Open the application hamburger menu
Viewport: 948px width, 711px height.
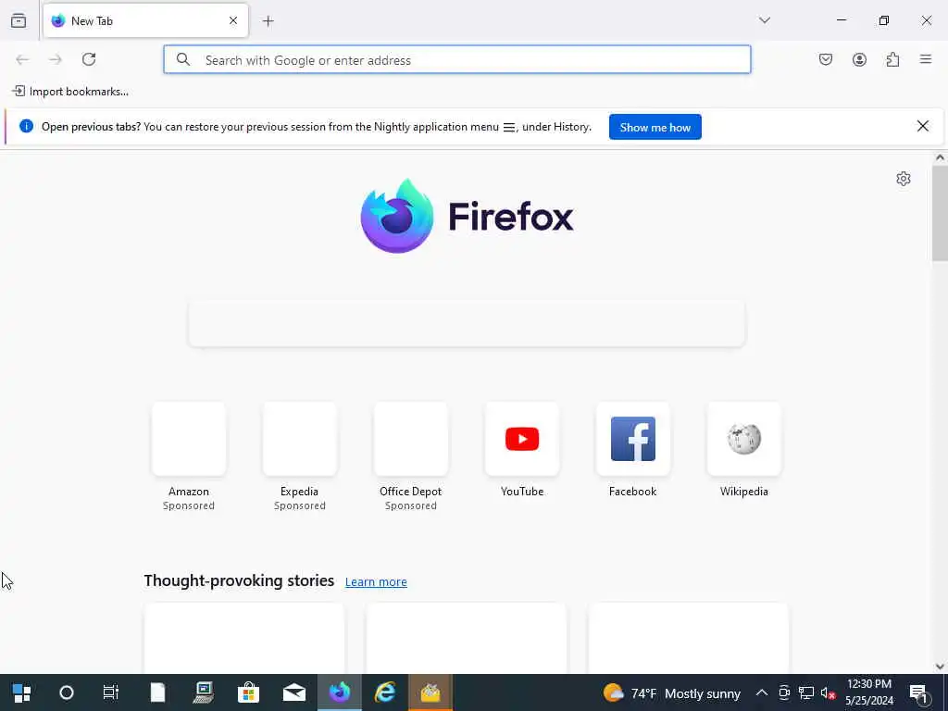(x=926, y=59)
